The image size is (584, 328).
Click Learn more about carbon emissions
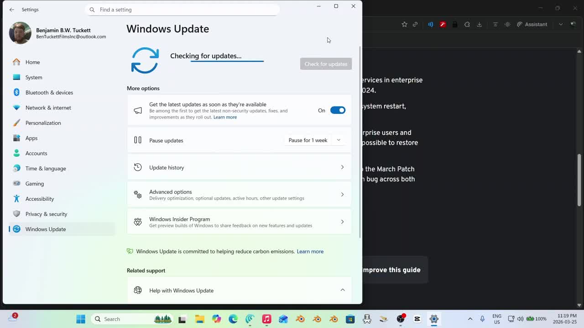tap(310, 251)
